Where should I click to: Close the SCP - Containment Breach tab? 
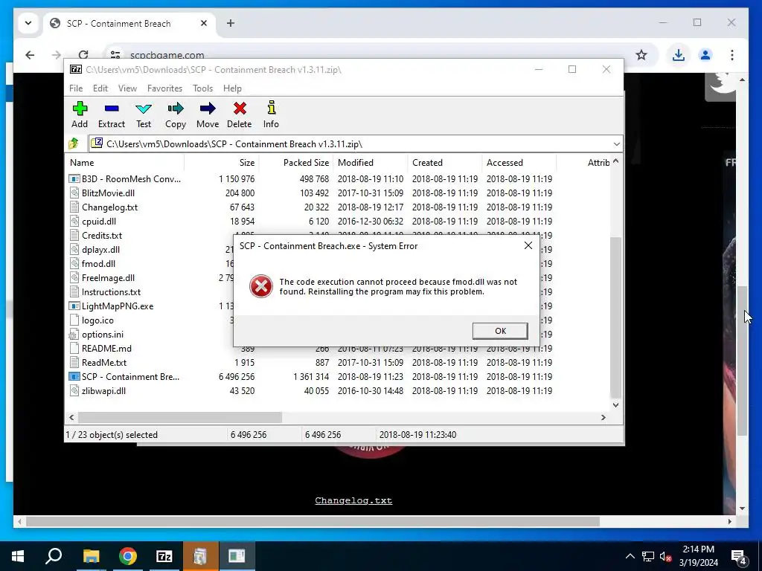coord(204,23)
